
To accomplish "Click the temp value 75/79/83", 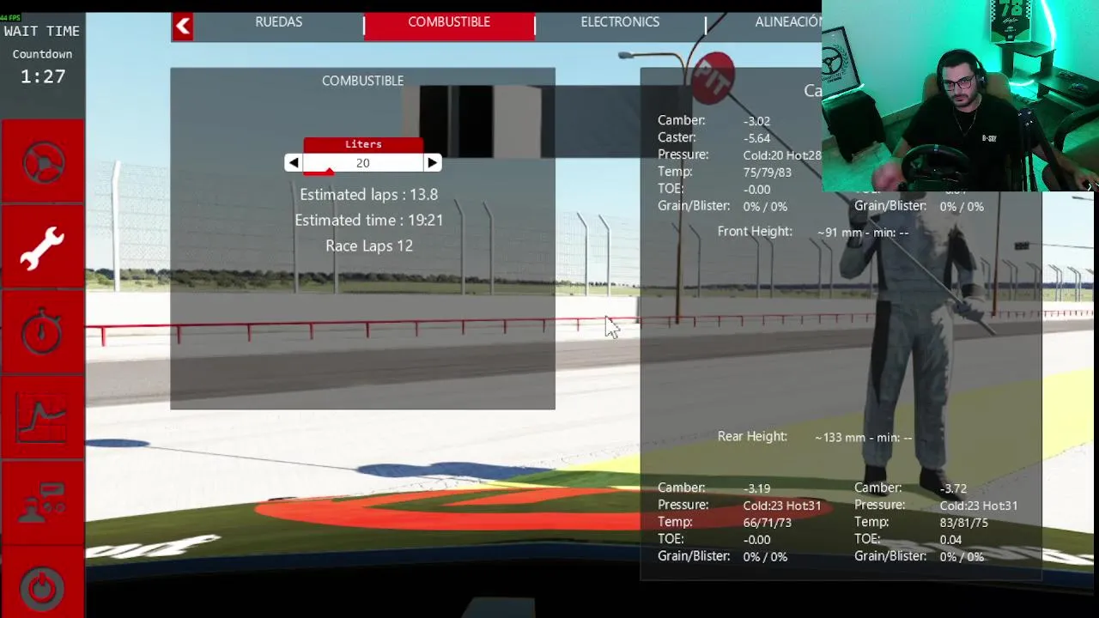I will pyautogui.click(x=768, y=173).
